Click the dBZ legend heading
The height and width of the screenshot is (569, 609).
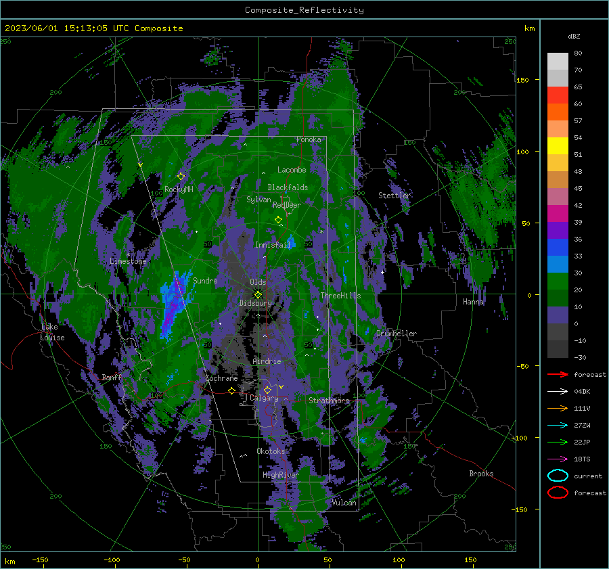574,37
